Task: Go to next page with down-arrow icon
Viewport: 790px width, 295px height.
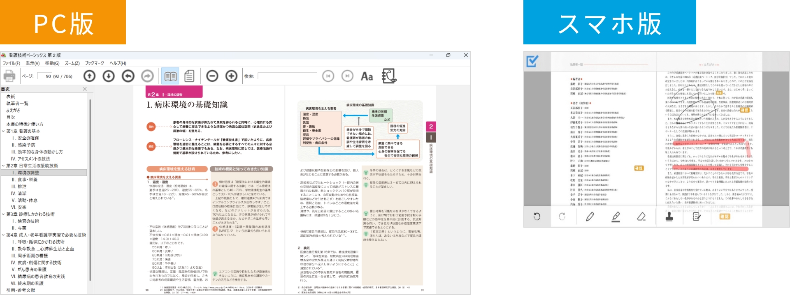Action: click(x=109, y=76)
